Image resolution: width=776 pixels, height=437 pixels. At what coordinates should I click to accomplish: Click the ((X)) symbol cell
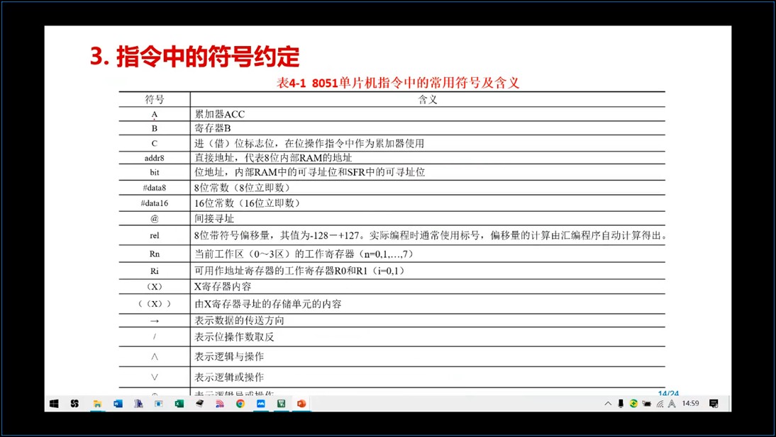point(155,304)
